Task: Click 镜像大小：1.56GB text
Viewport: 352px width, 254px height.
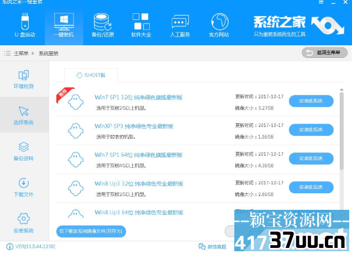Action: 254,137
